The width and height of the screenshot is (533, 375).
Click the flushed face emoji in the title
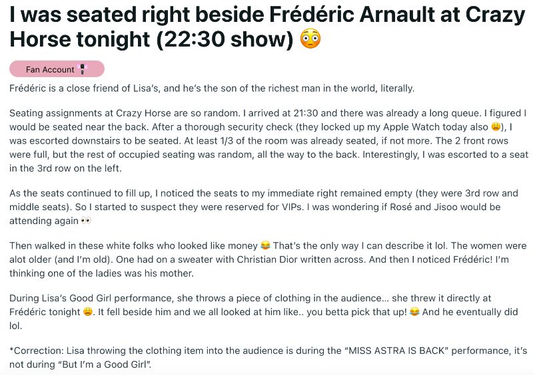[310, 39]
